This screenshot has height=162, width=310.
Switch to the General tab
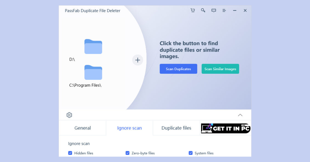(x=83, y=128)
